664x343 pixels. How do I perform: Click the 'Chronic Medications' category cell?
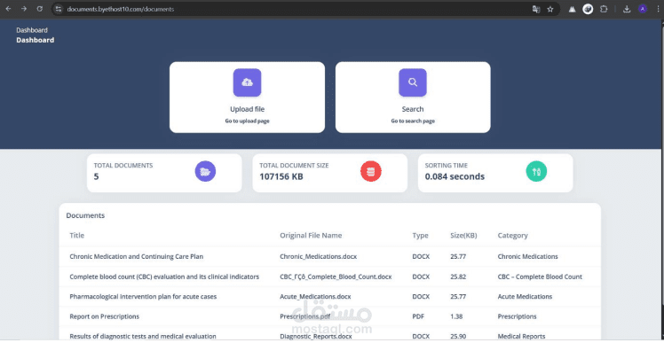click(x=527, y=257)
